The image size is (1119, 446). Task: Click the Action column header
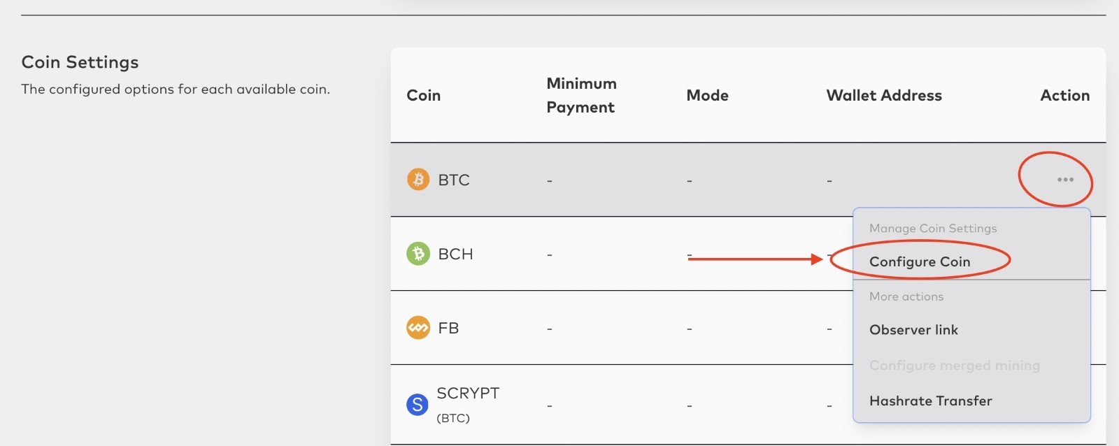[x=1064, y=95]
